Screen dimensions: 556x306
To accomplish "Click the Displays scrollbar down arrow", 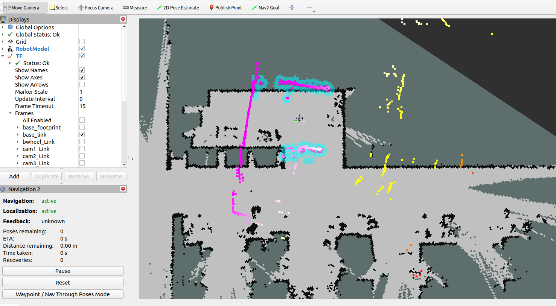I will tap(124, 165).
